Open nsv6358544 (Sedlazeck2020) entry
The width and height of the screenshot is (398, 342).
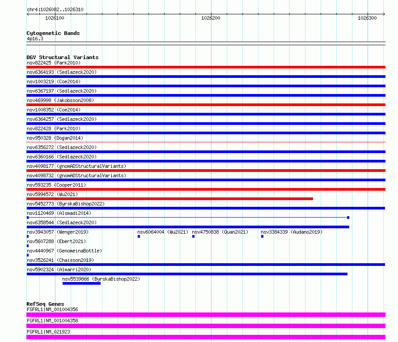62,222
